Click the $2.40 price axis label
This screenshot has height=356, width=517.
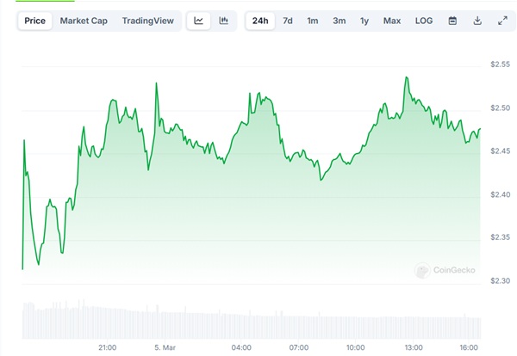click(500, 195)
